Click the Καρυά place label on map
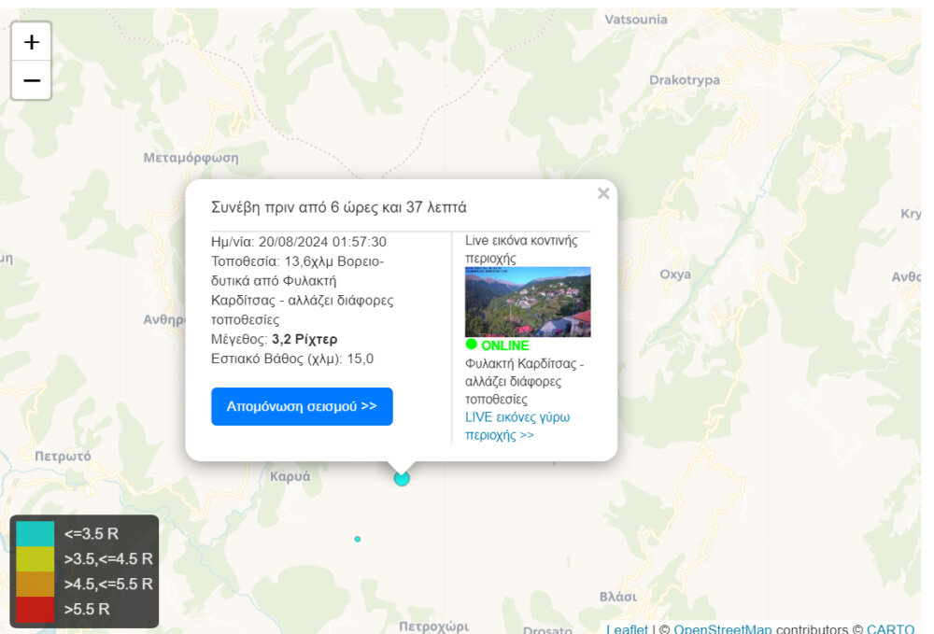The height and width of the screenshot is (634, 934). [x=290, y=476]
